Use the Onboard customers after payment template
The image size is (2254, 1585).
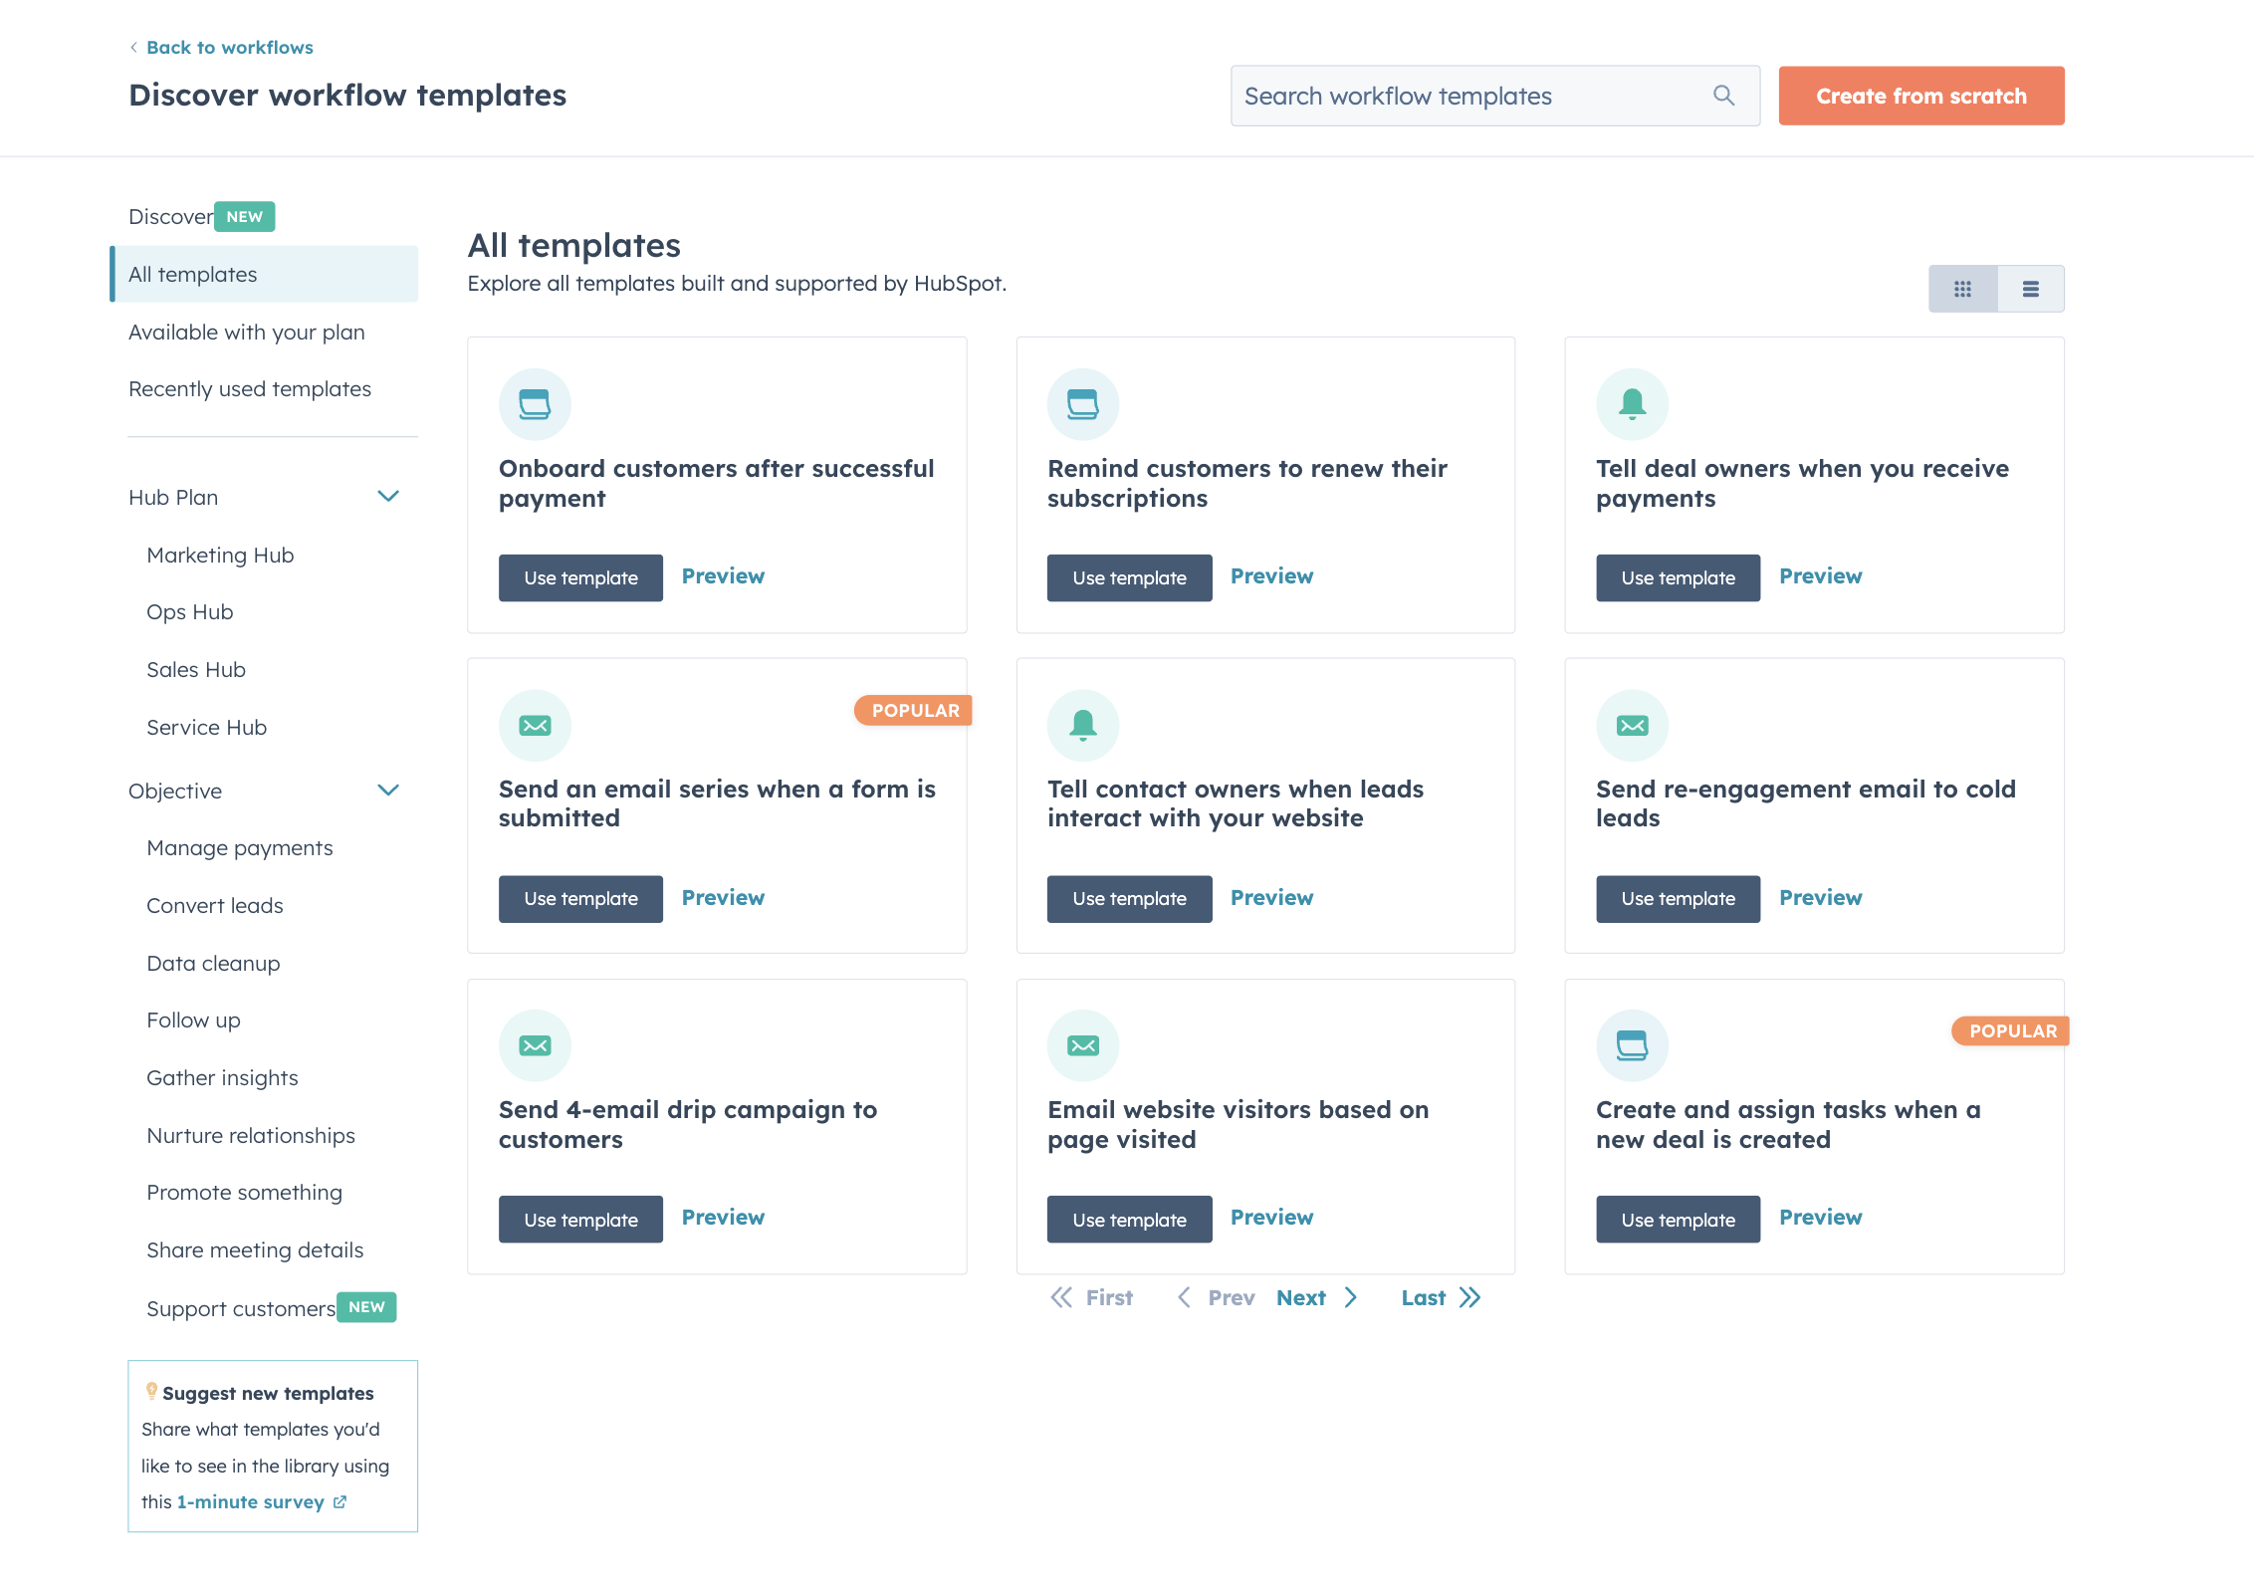[x=580, y=577]
